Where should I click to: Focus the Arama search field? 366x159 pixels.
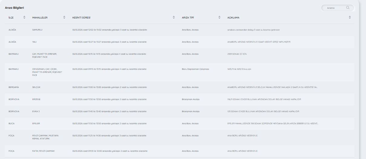(x=337, y=8)
